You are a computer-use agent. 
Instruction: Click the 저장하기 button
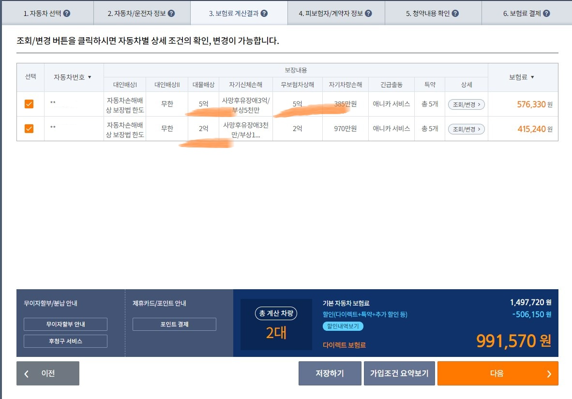tap(330, 373)
